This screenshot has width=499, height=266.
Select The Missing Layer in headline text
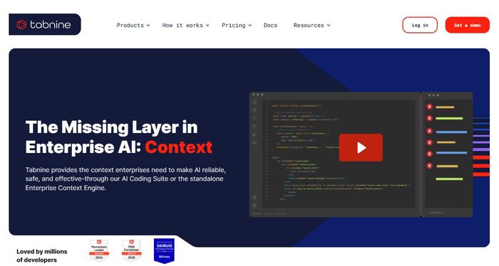click(x=112, y=127)
